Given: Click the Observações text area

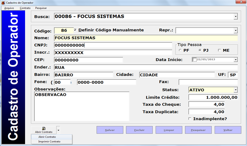Looking at the screenshot, I should 82,107.
